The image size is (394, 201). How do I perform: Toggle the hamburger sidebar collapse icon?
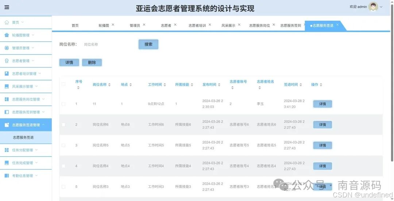tap(7, 7)
